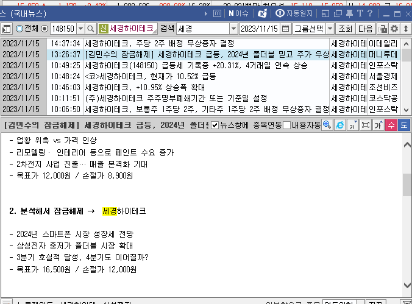Screen dimensions: 412x304
Task: Click article scrollbar down chevron
Action: click(407, 285)
